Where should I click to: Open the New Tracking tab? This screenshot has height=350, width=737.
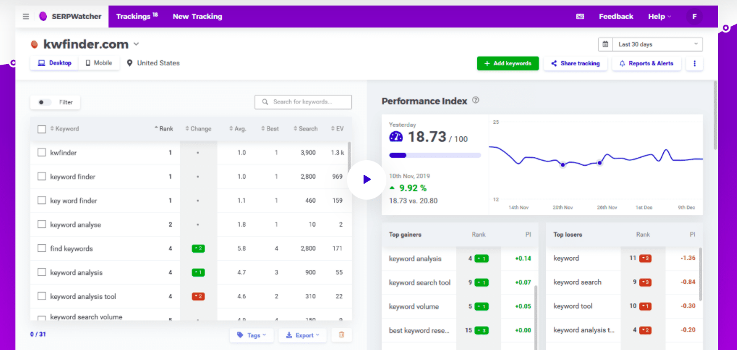pyautogui.click(x=197, y=17)
